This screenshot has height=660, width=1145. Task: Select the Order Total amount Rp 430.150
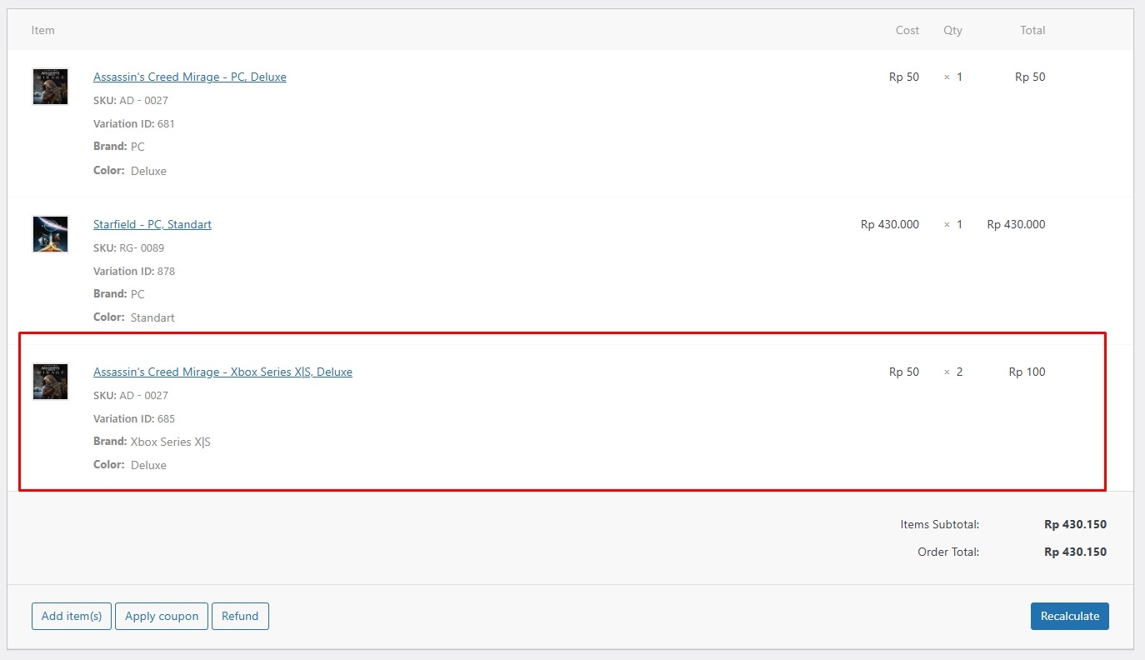(1076, 552)
